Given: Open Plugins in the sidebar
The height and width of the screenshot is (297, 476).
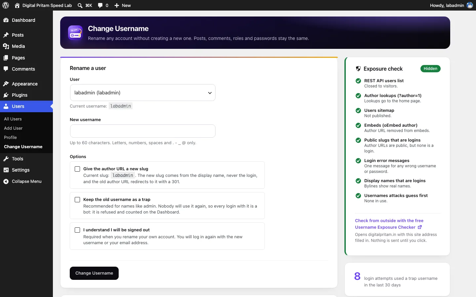Looking at the screenshot, I should pyautogui.click(x=26, y=95).
